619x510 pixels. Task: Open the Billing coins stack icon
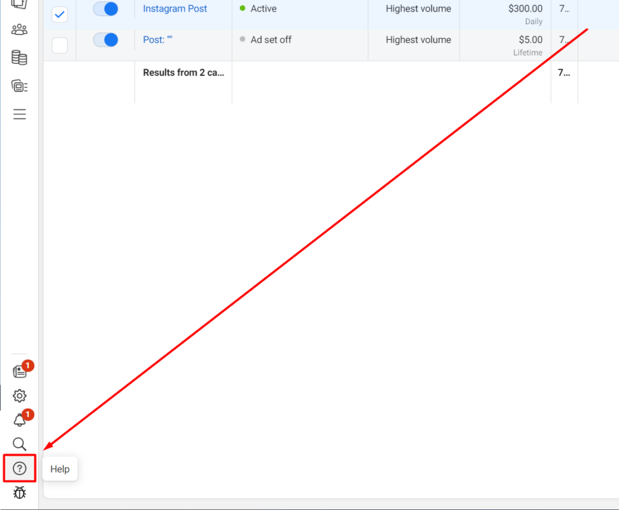coord(19,57)
